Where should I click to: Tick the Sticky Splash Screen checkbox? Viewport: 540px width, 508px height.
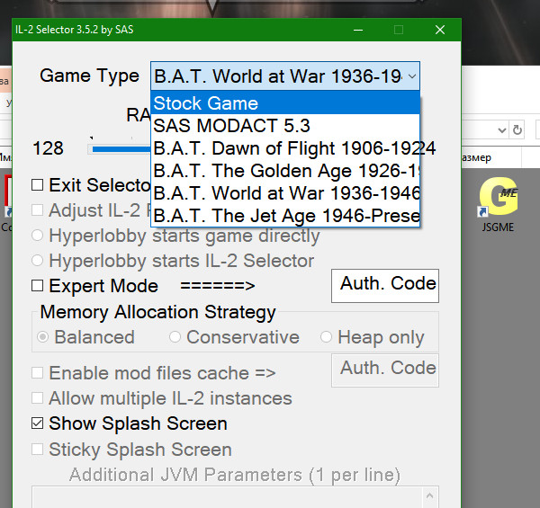37,449
